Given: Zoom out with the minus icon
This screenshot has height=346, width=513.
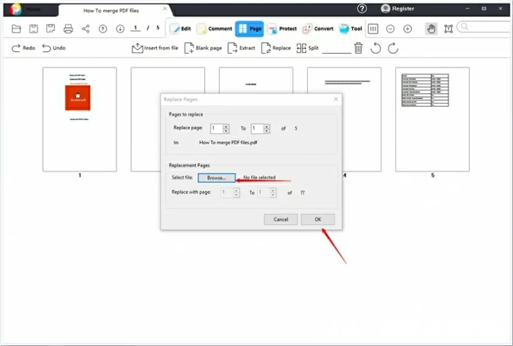Looking at the screenshot, I should [390, 29].
